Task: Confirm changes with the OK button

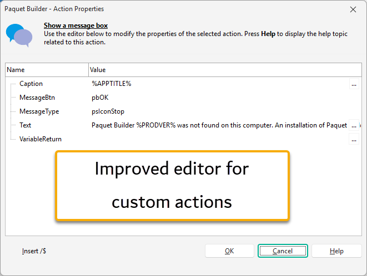Action: 229,251
